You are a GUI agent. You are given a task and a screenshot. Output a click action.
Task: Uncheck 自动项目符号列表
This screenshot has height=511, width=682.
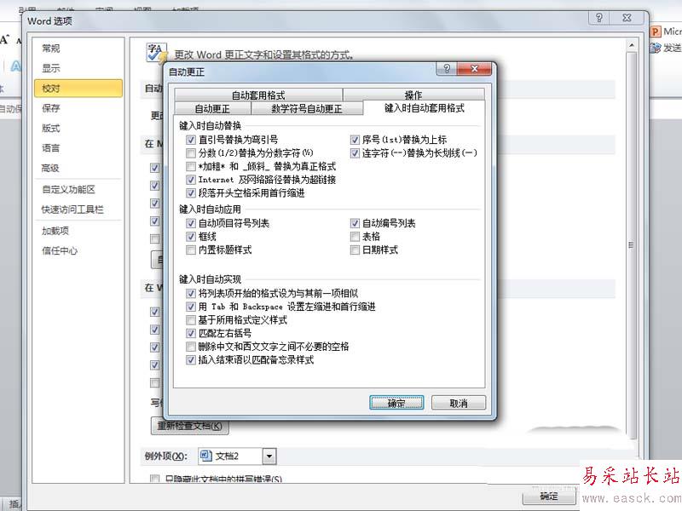(x=190, y=223)
